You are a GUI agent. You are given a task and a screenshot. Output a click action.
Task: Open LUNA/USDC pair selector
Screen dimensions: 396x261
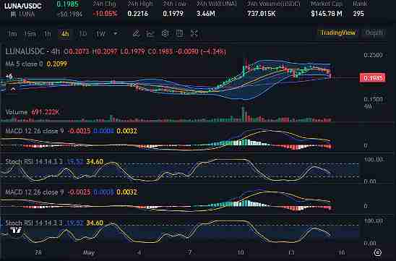pos(22,6)
